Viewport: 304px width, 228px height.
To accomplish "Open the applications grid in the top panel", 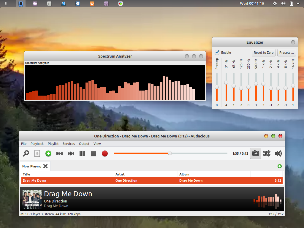I will [x=7, y=4].
